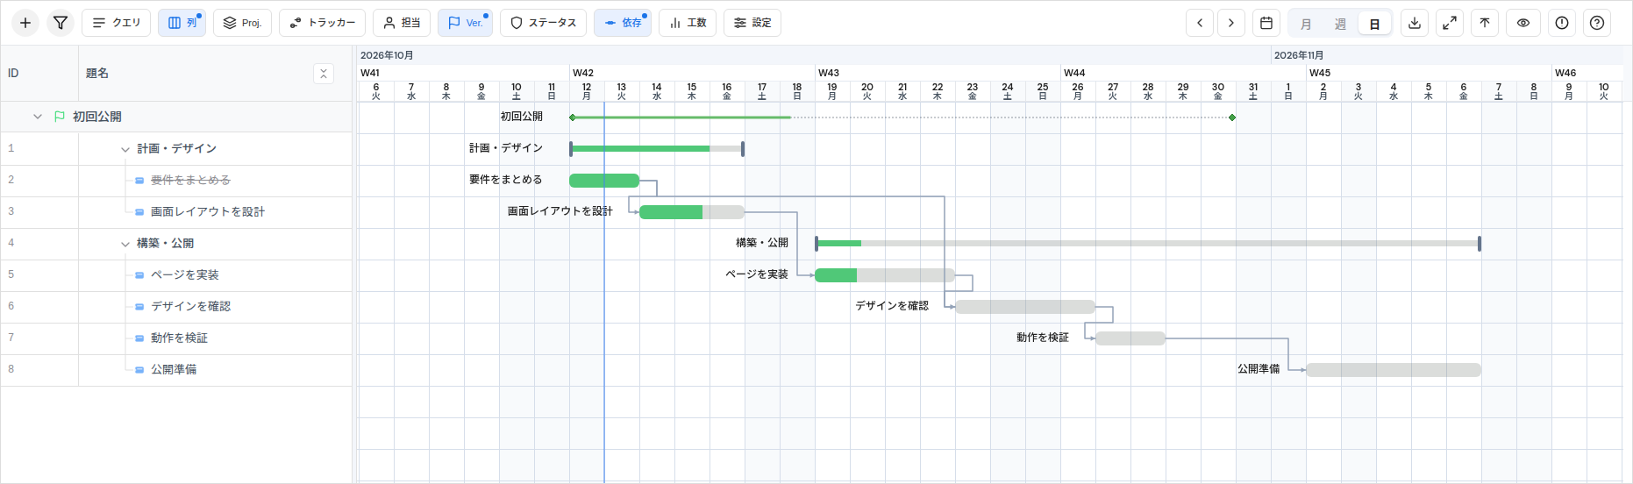Click the デザインを確認 row tracker icon
The width and height of the screenshot is (1633, 484).
[x=139, y=307]
